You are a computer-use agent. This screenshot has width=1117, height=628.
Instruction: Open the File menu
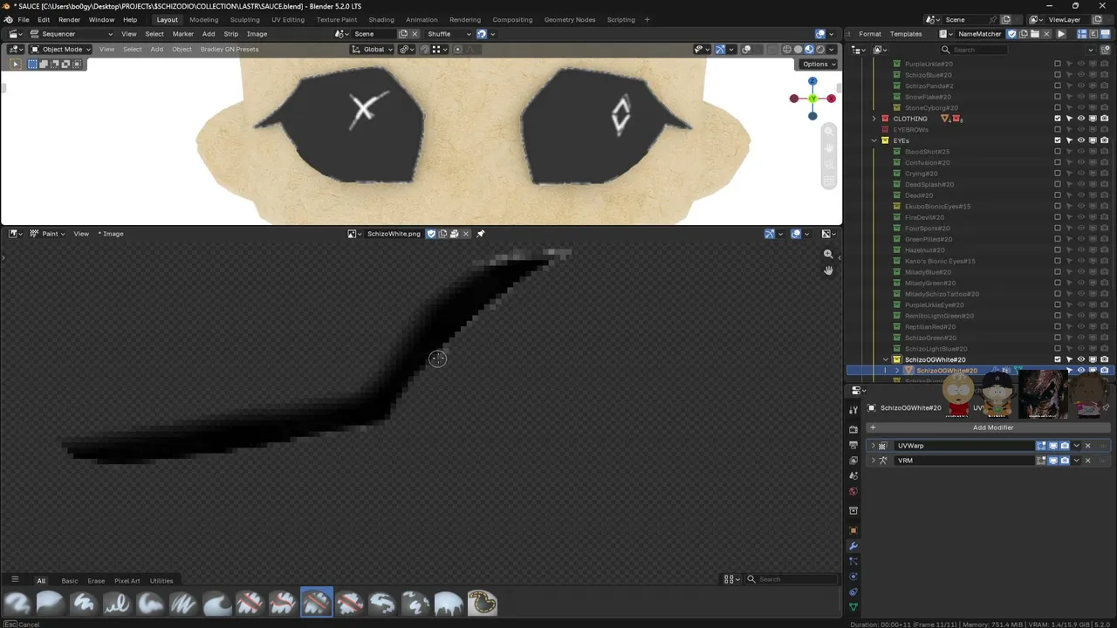tap(24, 19)
